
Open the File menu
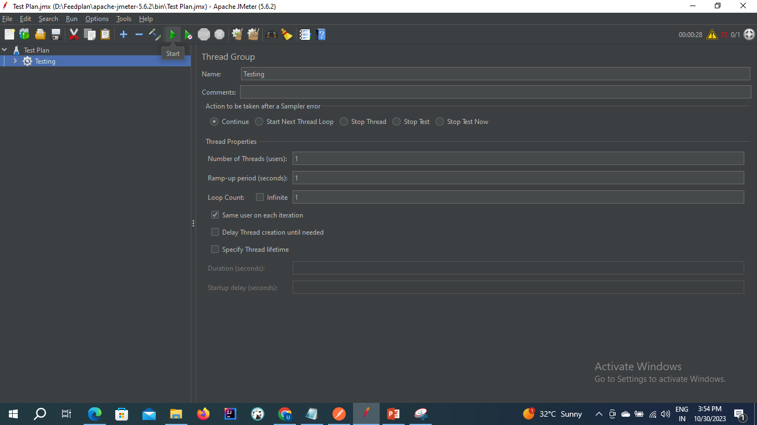(x=7, y=19)
